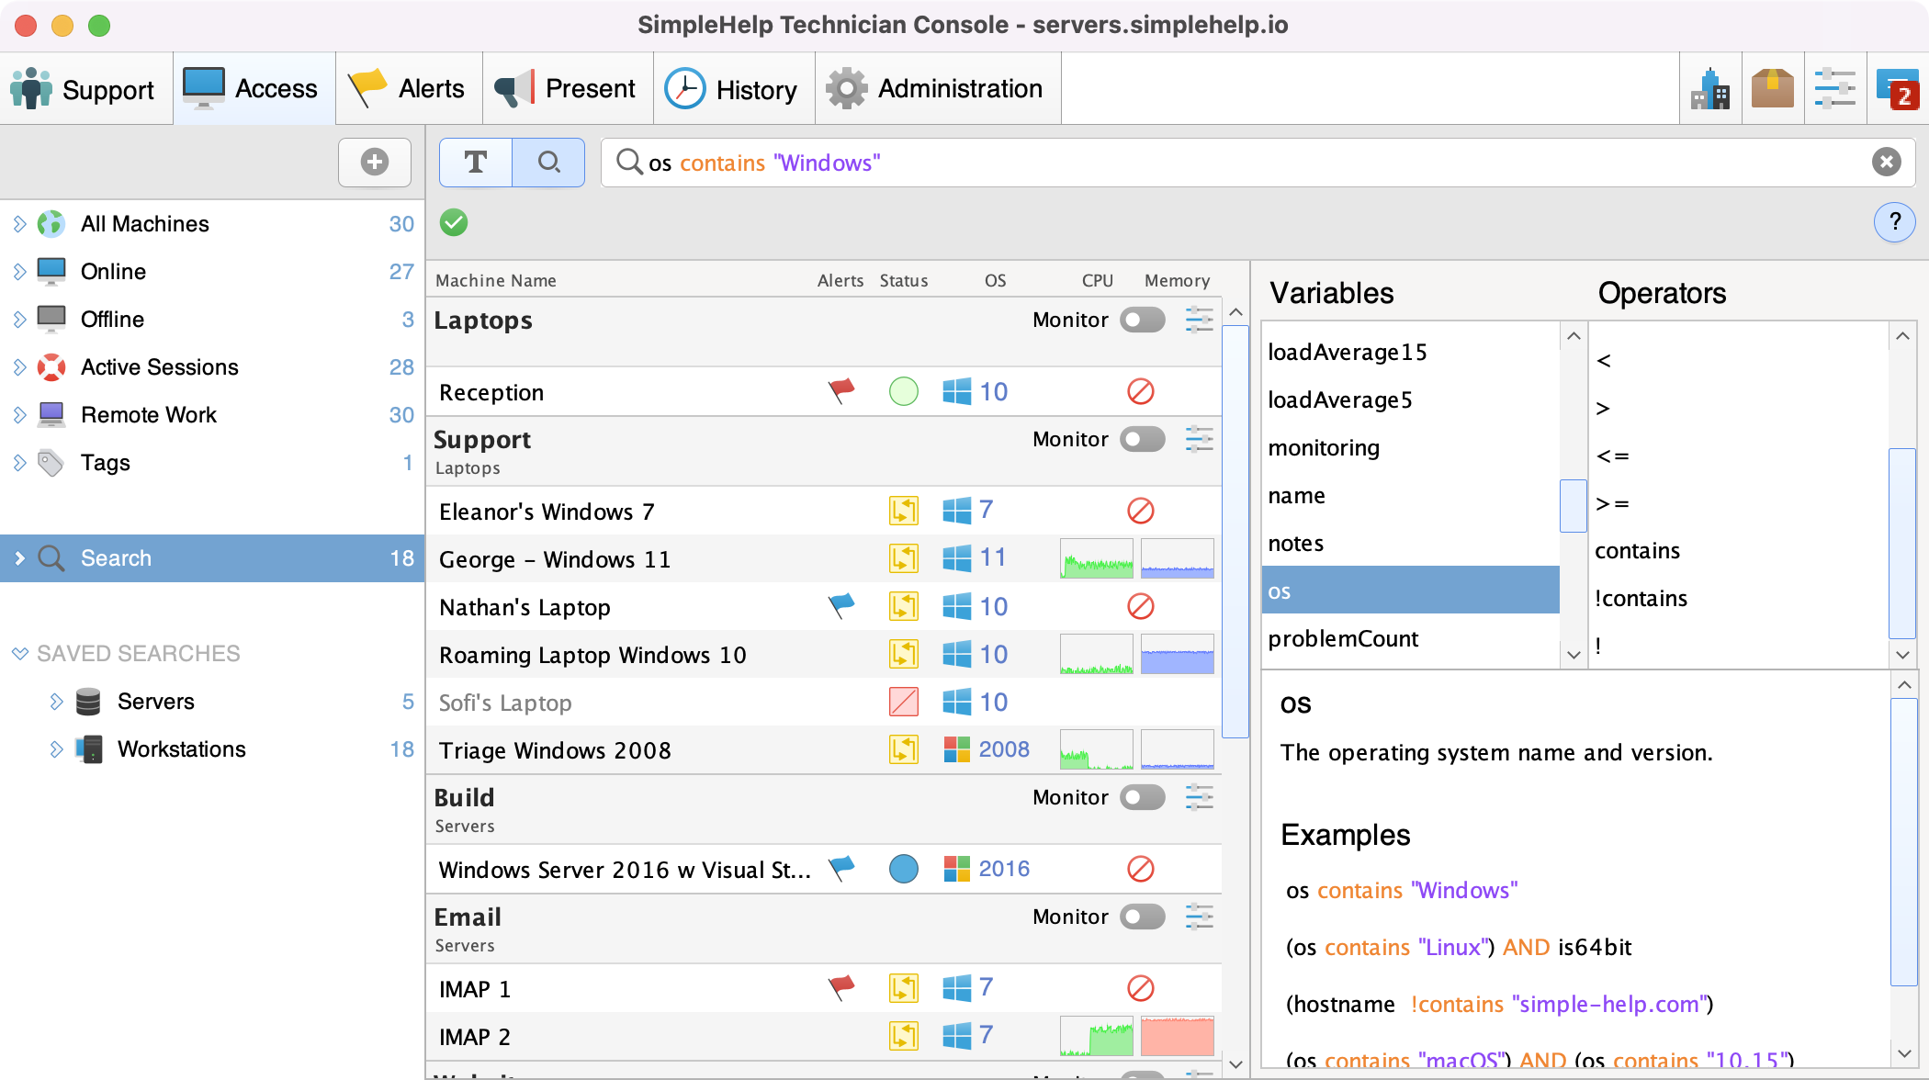Expand the Offline filter chevron
This screenshot has height=1080, width=1929.
point(19,320)
